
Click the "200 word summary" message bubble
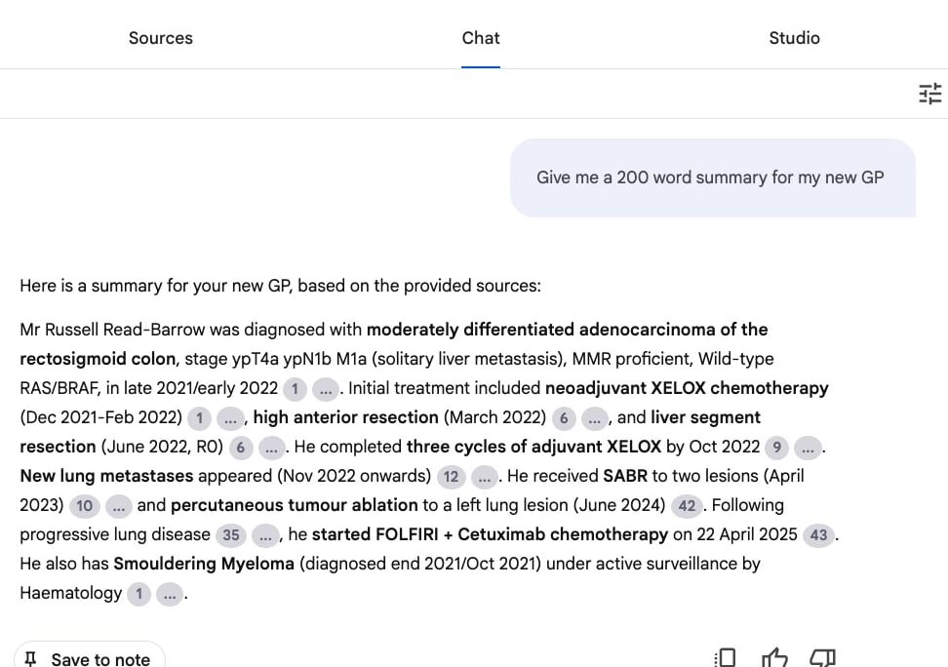[x=711, y=177]
